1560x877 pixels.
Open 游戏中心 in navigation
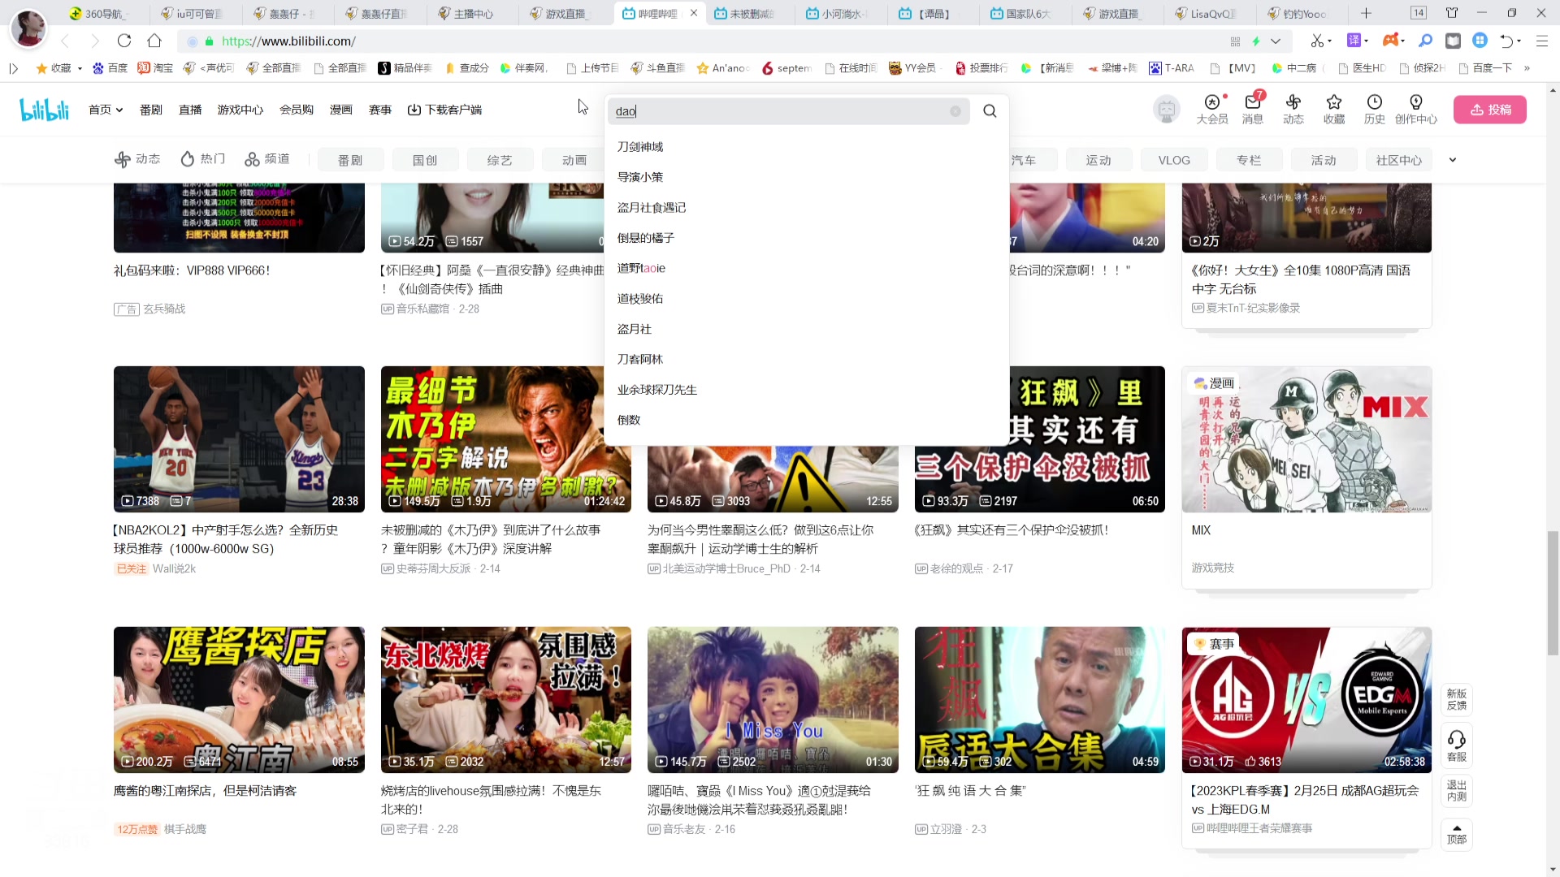240,110
